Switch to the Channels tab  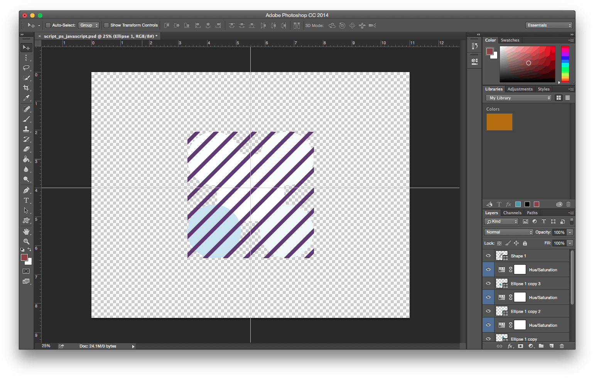point(512,213)
